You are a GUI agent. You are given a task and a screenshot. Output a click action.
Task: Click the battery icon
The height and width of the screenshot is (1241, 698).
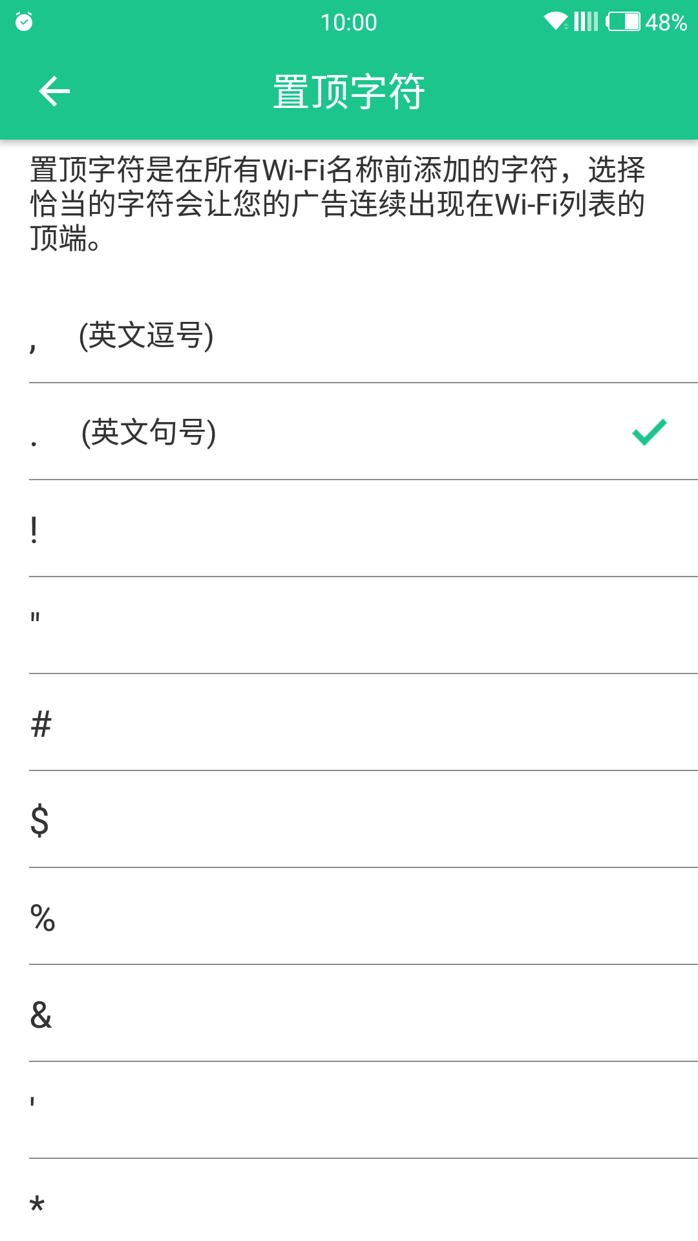(x=622, y=21)
